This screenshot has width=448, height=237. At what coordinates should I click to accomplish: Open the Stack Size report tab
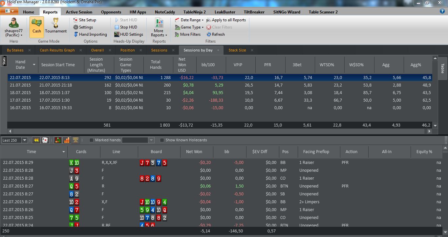237,50
